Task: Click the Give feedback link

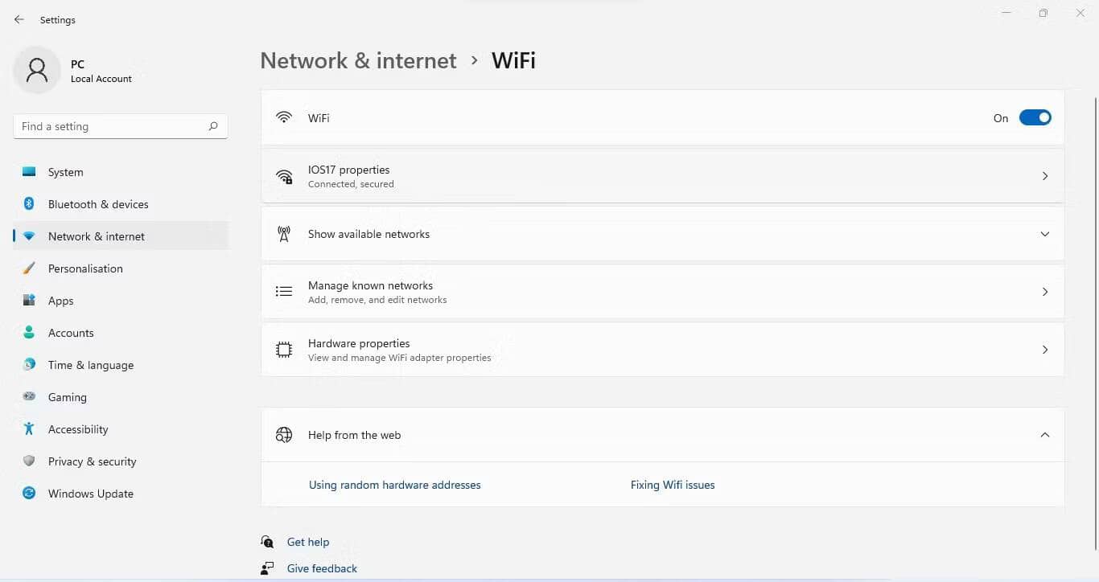Action: pyautogui.click(x=322, y=568)
